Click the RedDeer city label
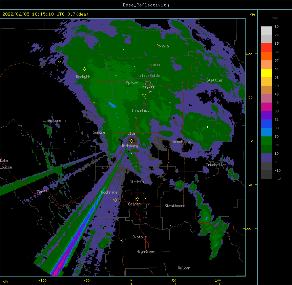Image resolution: width=292 pixels, height=285 pixels. pyautogui.click(x=149, y=86)
